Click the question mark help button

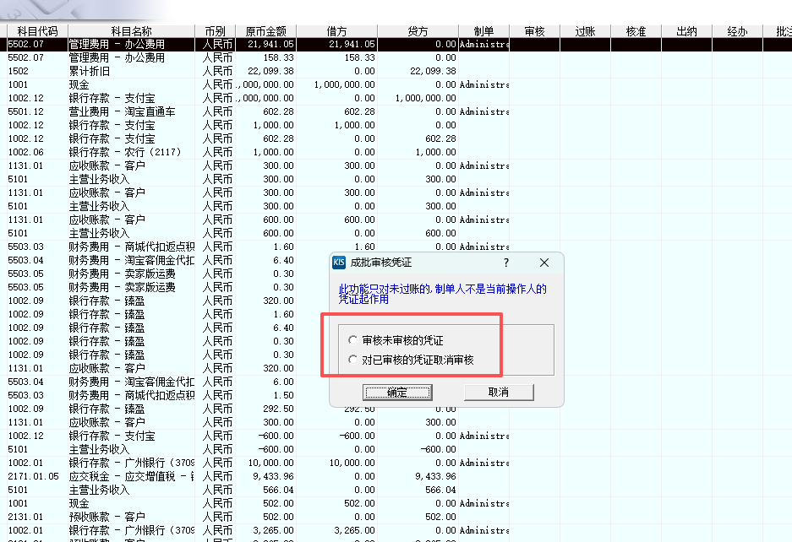pos(506,263)
